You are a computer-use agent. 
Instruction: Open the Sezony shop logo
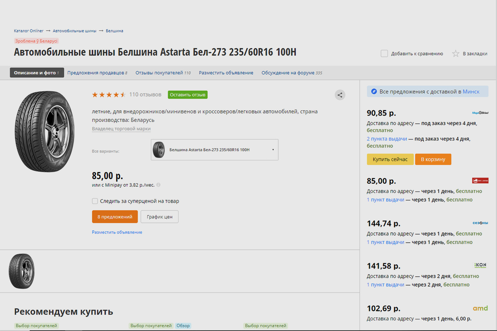point(480,223)
